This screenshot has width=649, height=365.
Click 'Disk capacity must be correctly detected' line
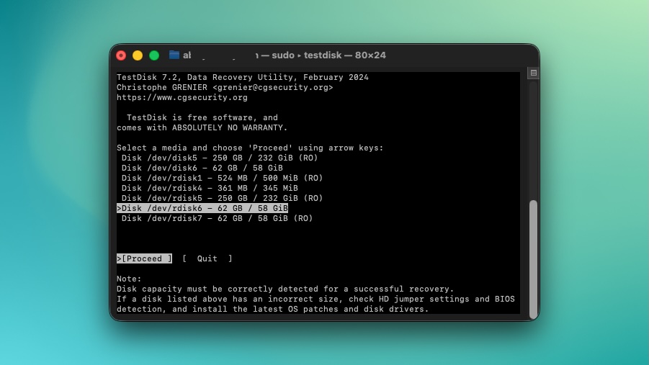pyautogui.click(x=285, y=289)
